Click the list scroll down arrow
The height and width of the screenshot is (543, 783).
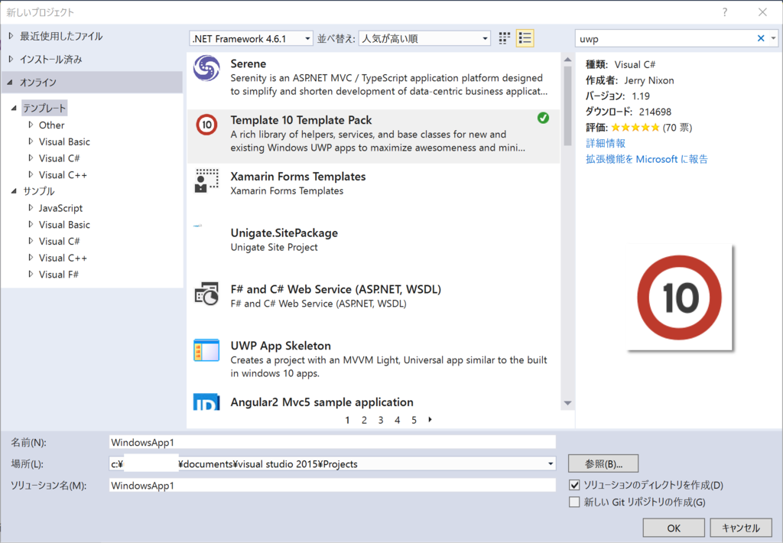click(x=567, y=402)
